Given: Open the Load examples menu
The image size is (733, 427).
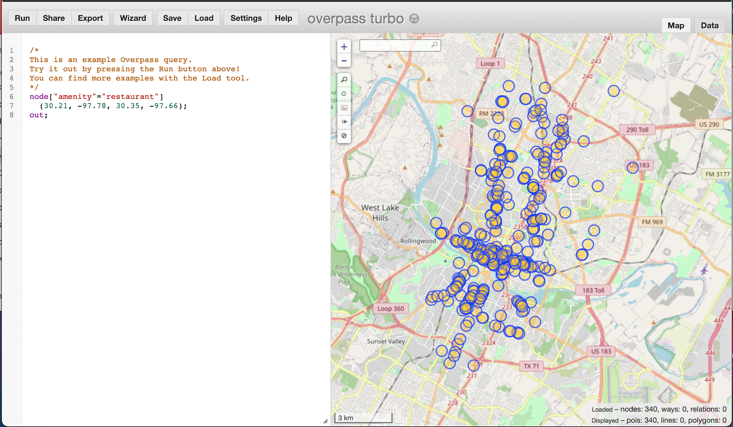Looking at the screenshot, I should (x=204, y=18).
